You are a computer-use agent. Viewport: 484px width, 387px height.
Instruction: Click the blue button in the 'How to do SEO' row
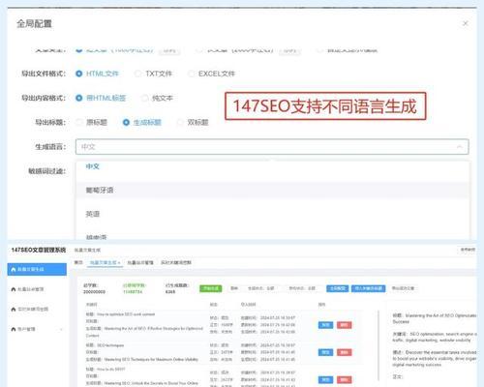pyautogui.click(x=325, y=380)
